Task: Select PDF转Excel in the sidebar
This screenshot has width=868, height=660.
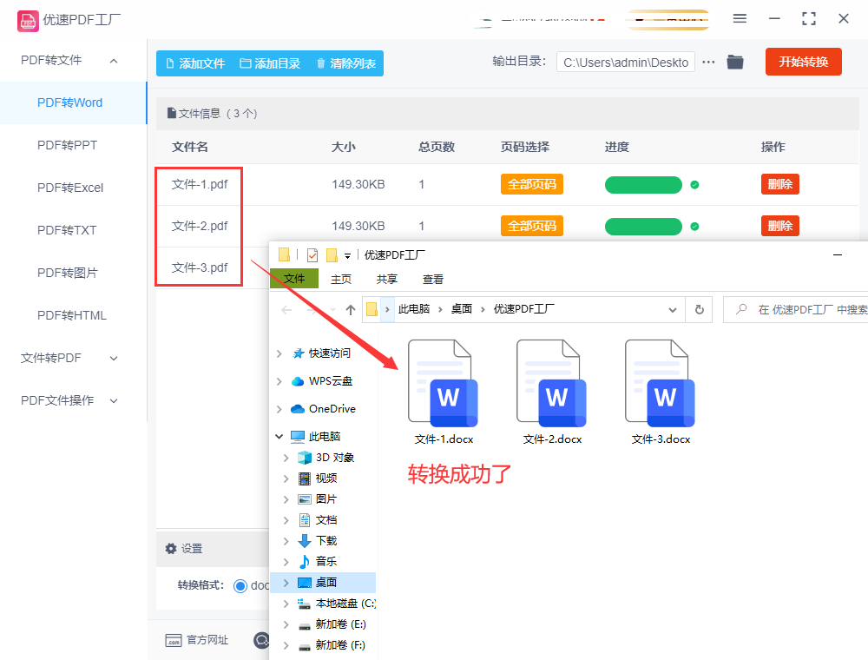Action: [70, 188]
